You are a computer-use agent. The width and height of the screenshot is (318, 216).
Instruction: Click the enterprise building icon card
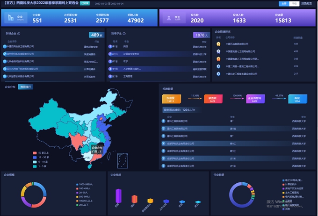click(16, 18)
